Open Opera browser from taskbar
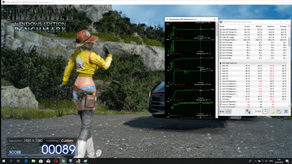The width and height of the screenshot is (292, 164). 56,161
